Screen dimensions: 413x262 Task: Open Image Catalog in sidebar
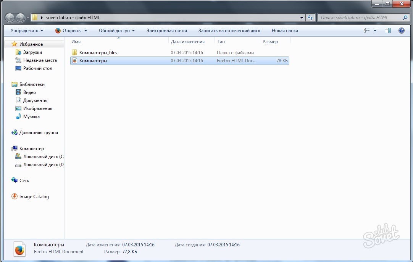pos(34,197)
